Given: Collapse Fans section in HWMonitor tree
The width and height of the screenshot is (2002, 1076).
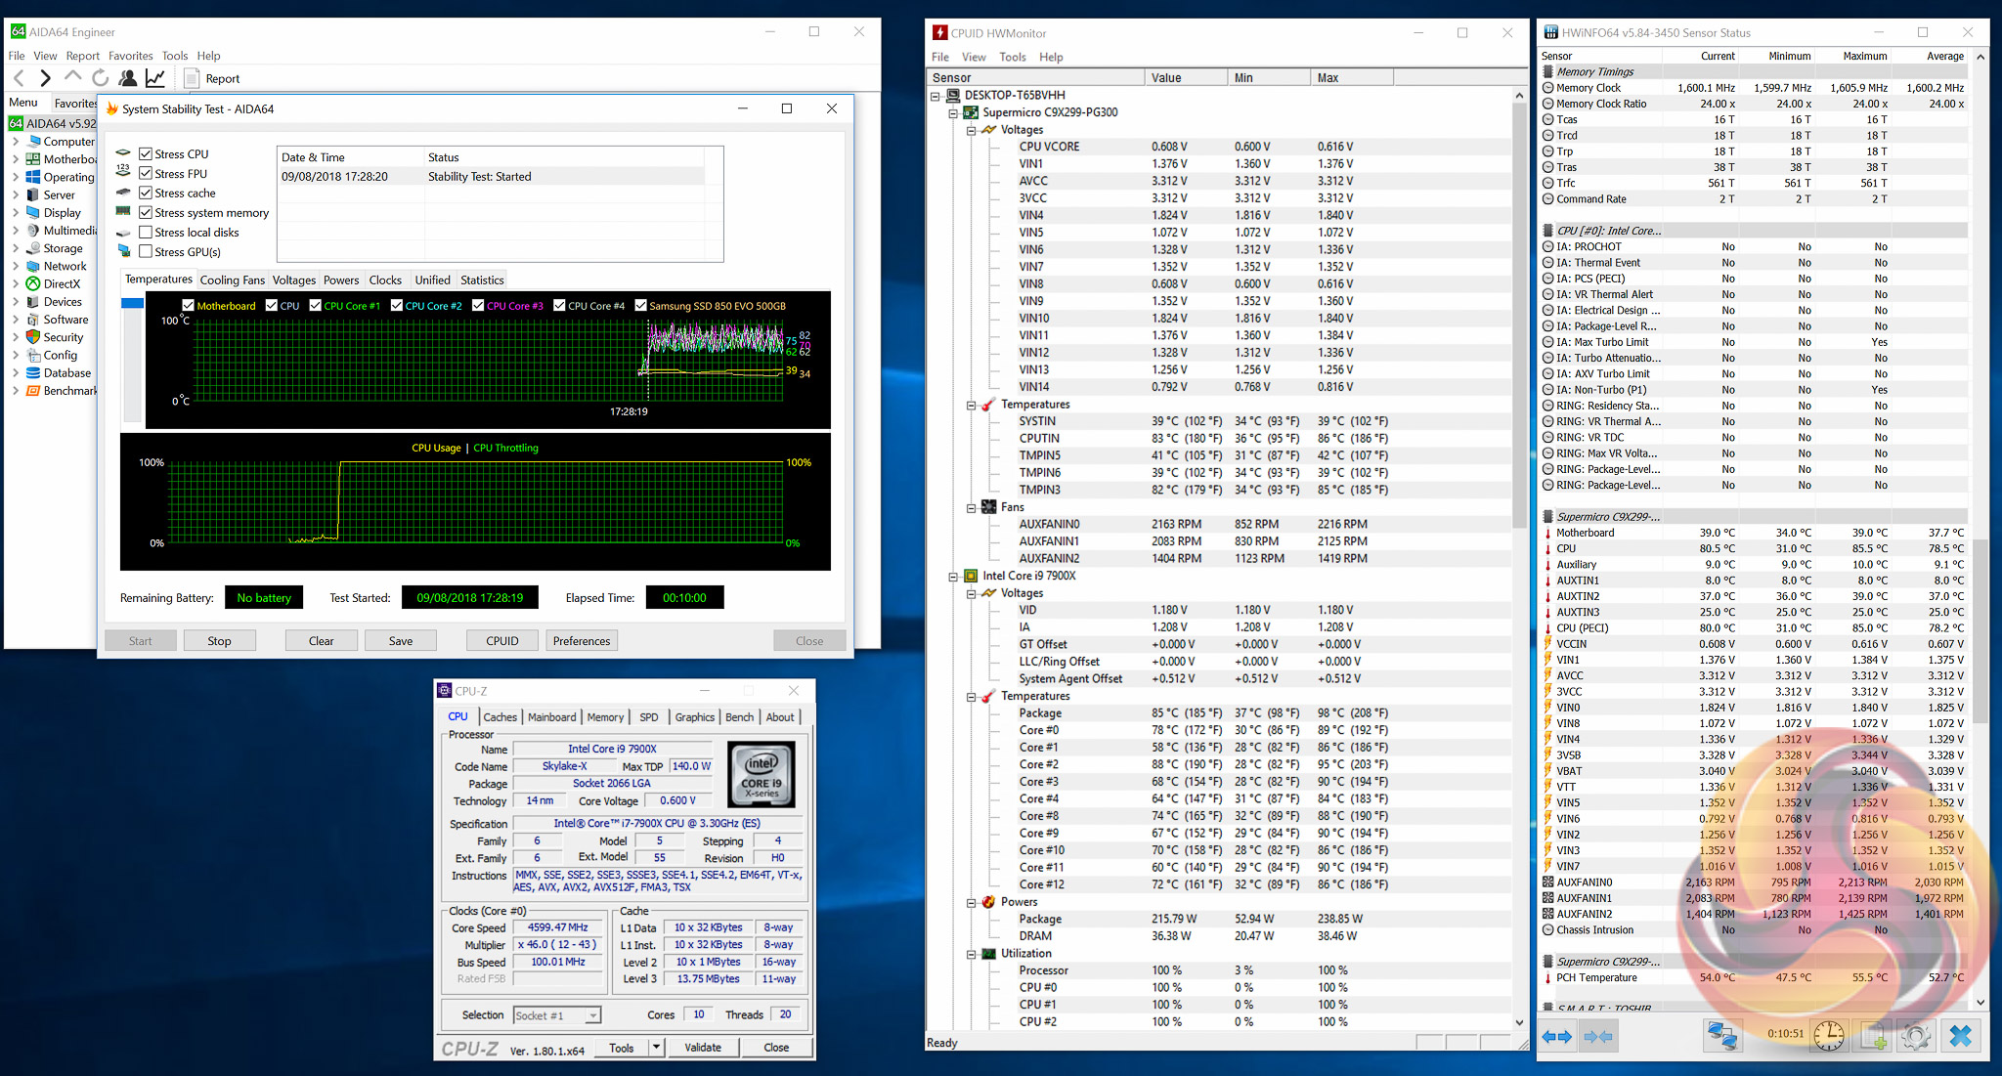Looking at the screenshot, I should pyautogui.click(x=972, y=508).
